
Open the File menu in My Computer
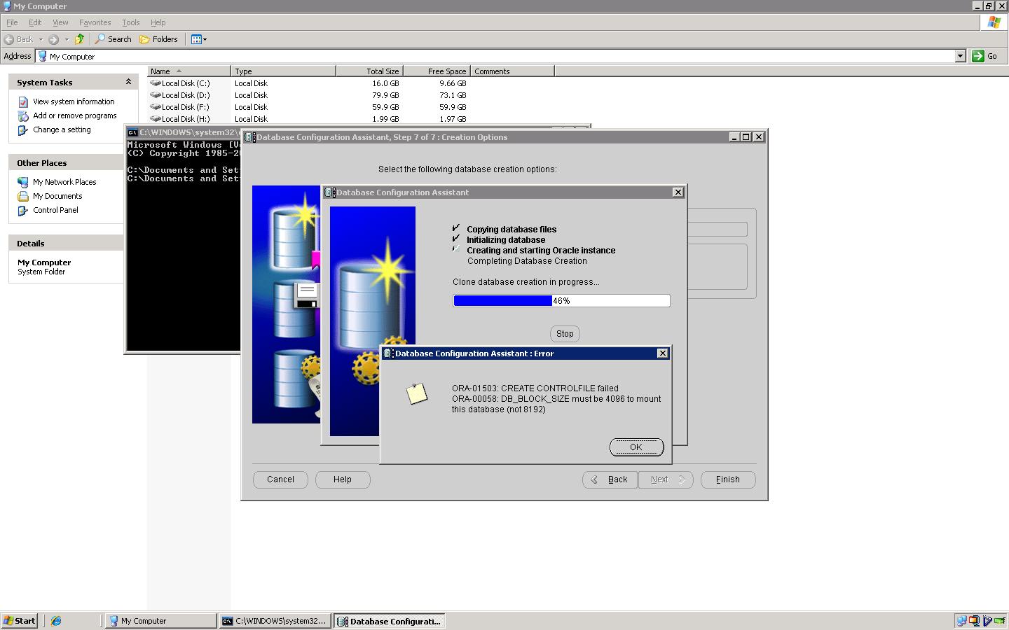click(x=12, y=22)
